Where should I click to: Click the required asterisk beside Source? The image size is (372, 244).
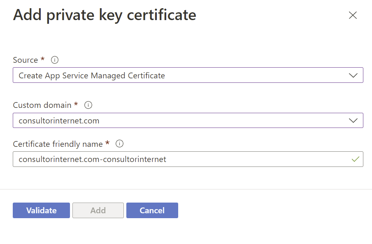(43, 59)
